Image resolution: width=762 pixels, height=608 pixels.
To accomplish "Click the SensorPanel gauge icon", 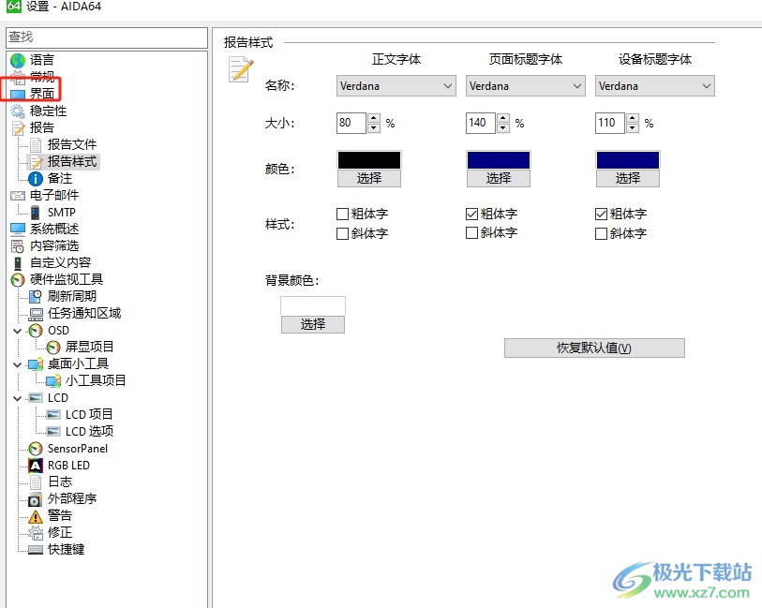I will pyautogui.click(x=36, y=449).
